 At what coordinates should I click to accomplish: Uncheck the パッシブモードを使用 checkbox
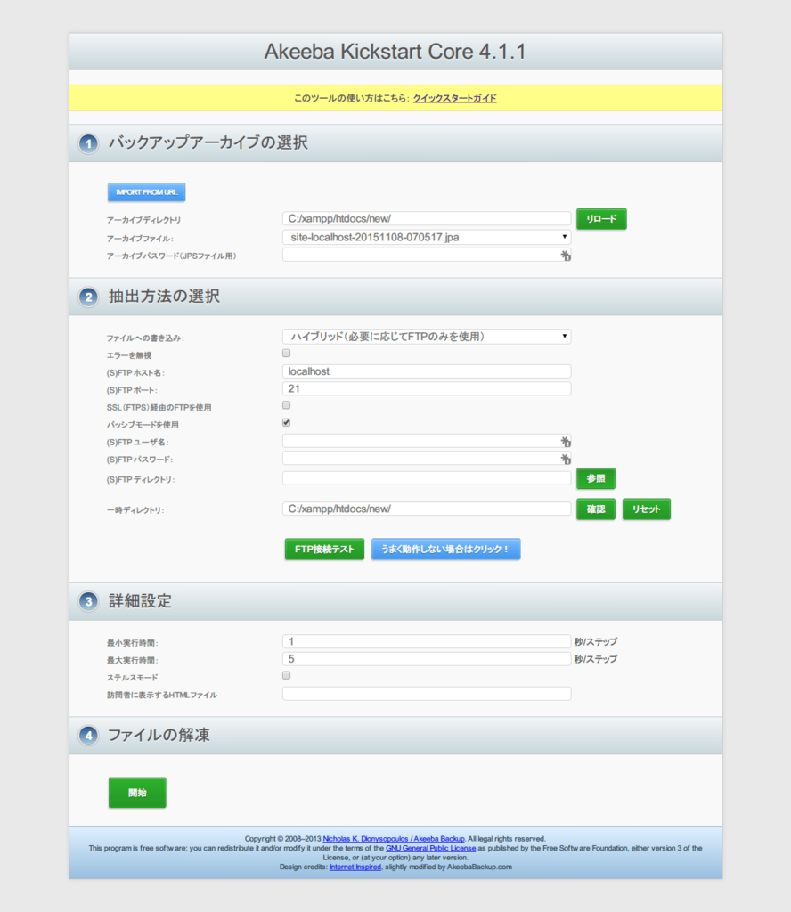[287, 423]
